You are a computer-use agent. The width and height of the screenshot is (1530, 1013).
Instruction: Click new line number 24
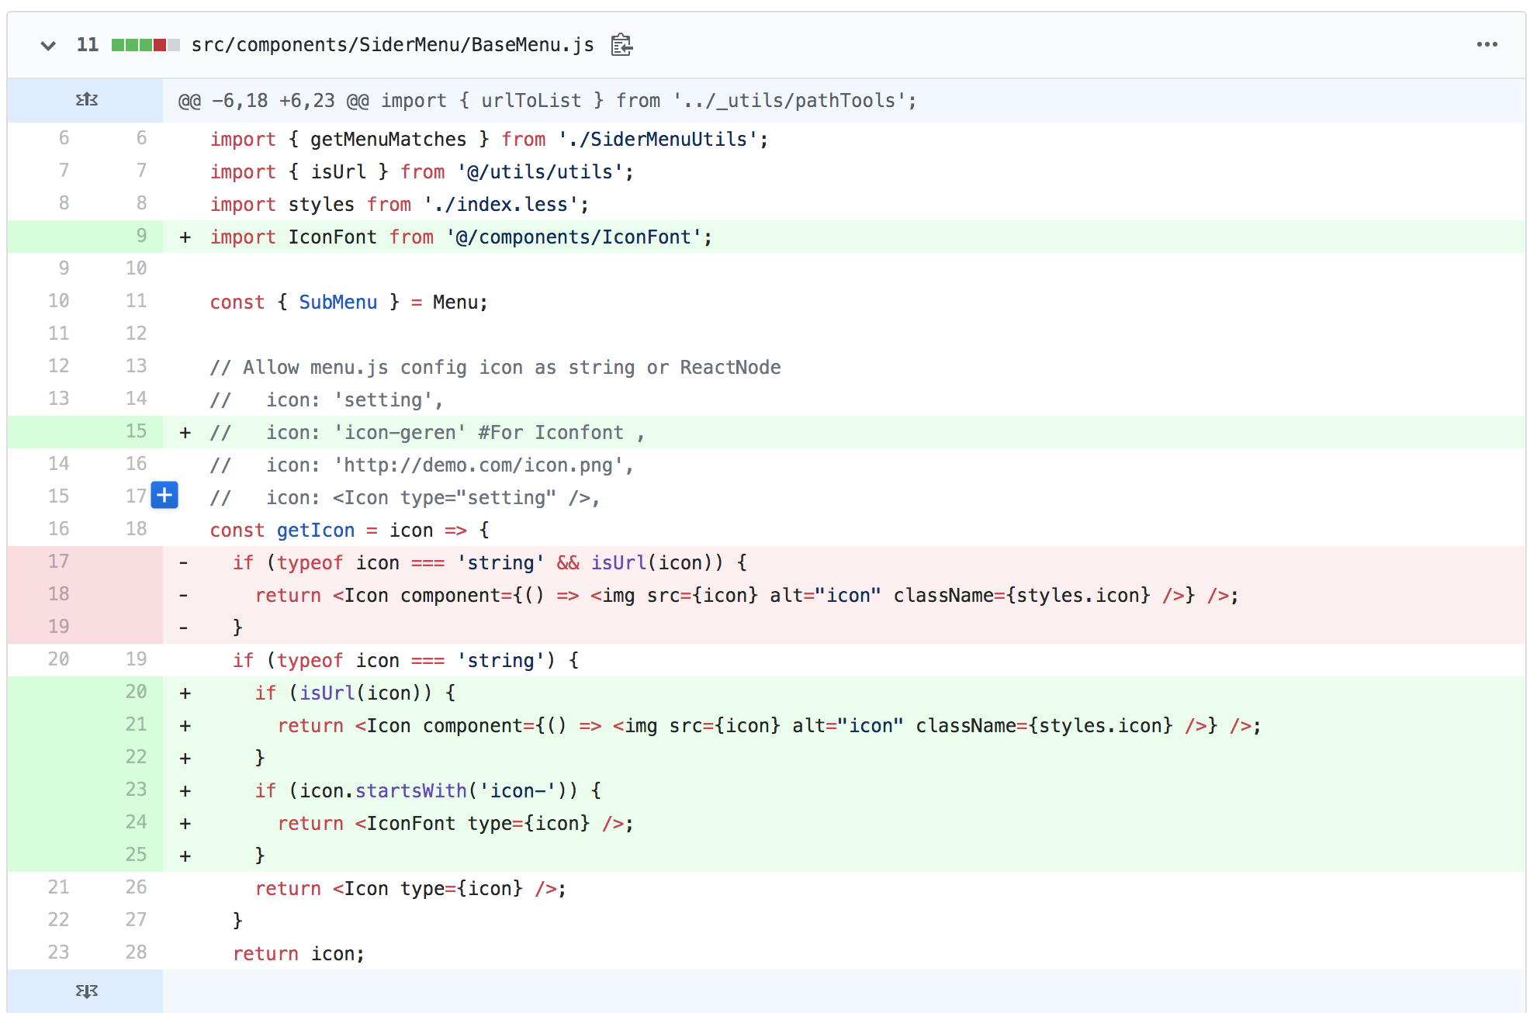(136, 822)
